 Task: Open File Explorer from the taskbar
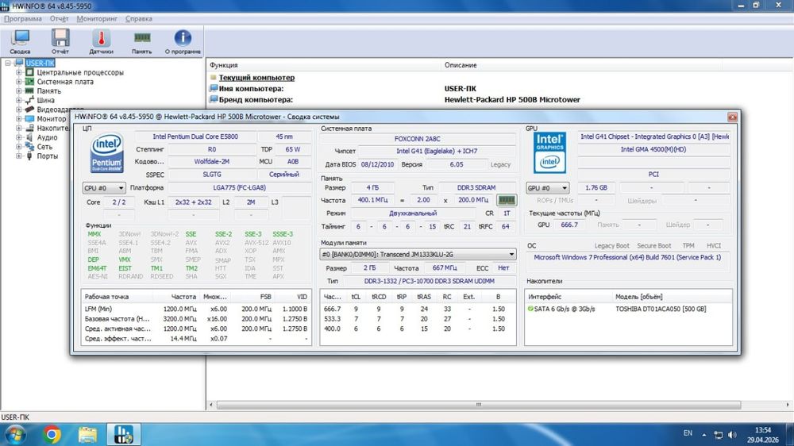87,435
